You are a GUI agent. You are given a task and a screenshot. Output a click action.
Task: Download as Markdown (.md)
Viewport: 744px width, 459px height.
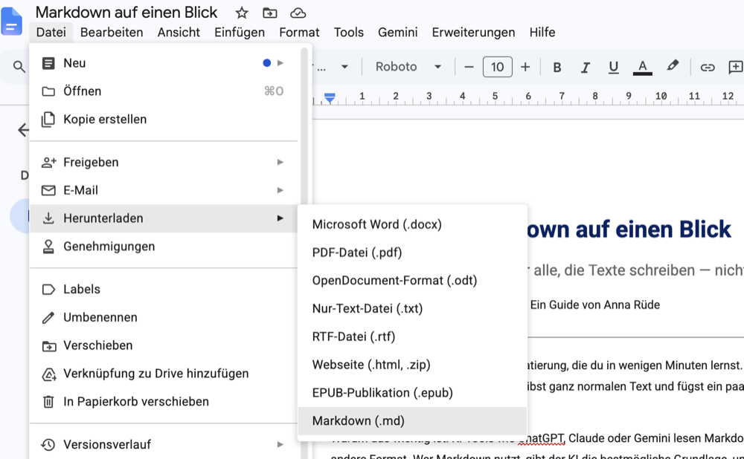point(412,420)
